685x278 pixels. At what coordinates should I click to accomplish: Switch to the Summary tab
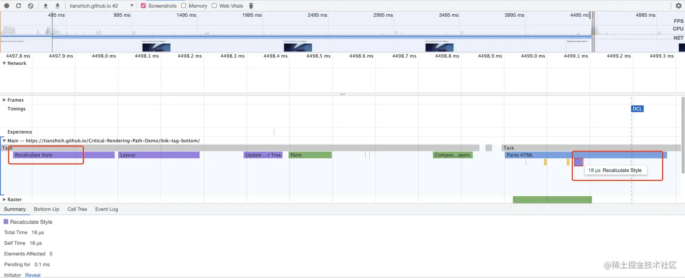coord(15,209)
